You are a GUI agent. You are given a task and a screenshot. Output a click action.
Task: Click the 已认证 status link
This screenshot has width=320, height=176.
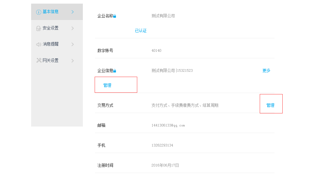[141, 31]
